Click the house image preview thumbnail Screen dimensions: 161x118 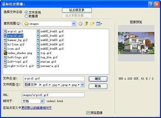tap(136, 43)
